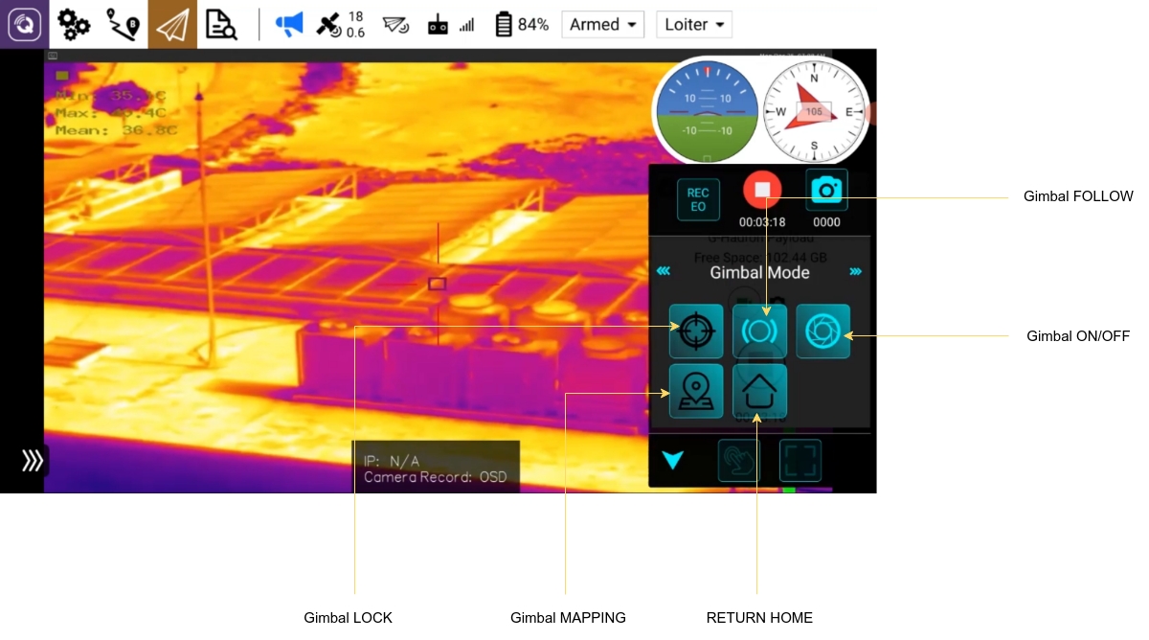Click the megaphone vehicle messages icon
The image size is (1149, 640).
pyautogui.click(x=288, y=25)
